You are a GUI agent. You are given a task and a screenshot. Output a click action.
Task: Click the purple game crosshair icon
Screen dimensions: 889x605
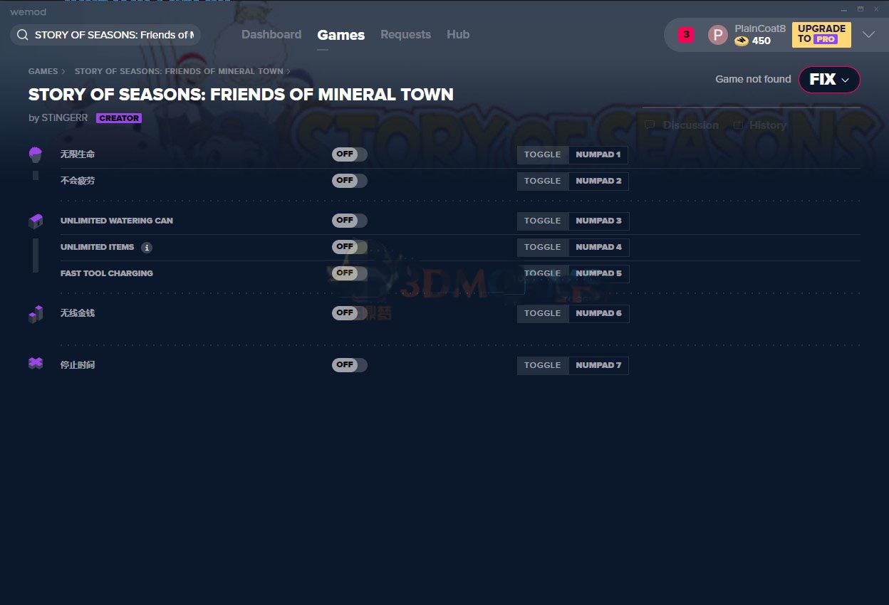[36, 364]
